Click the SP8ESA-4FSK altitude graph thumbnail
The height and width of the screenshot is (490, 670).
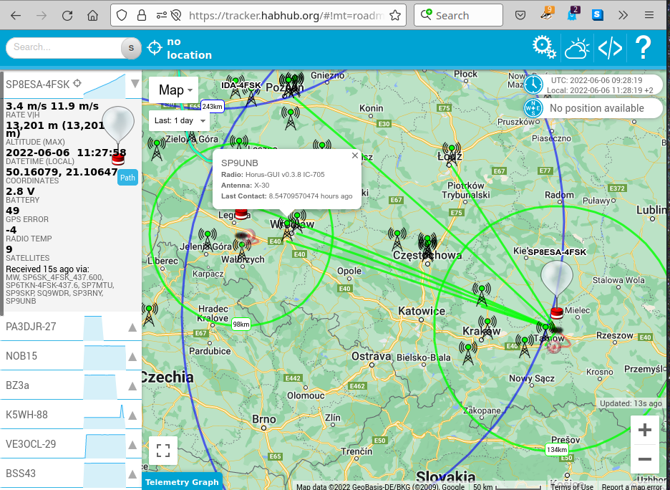click(105, 86)
